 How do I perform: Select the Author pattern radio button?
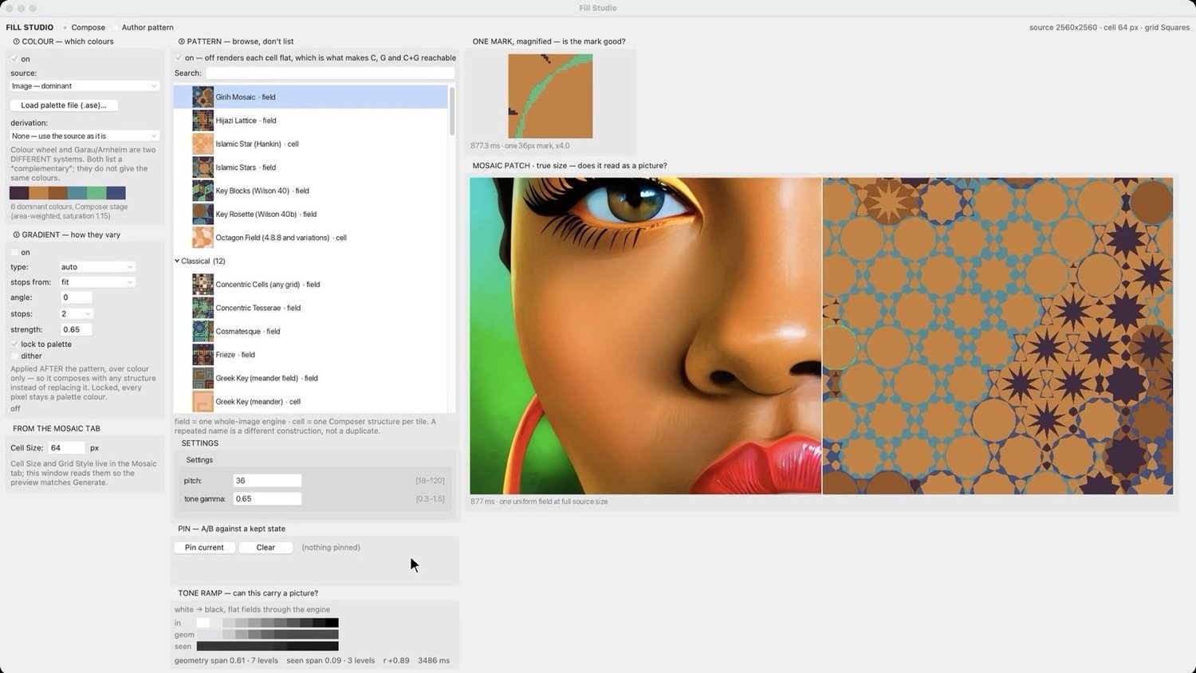[x=116, y=27]
